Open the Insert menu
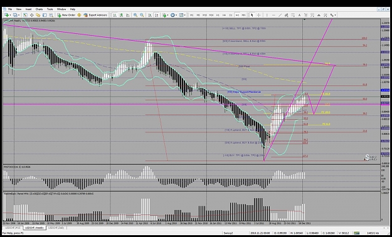392x237 pixels. tap(28, 9)
